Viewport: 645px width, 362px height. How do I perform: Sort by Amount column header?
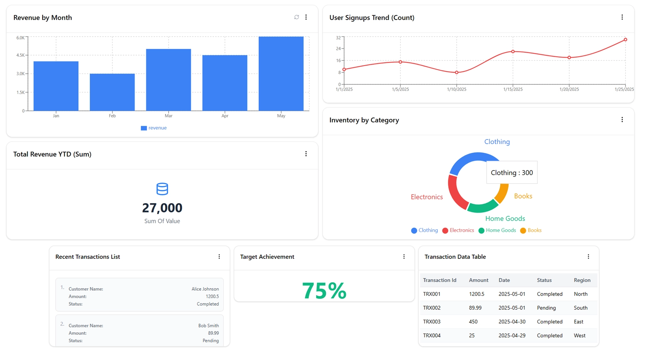[x=478, y=280]
